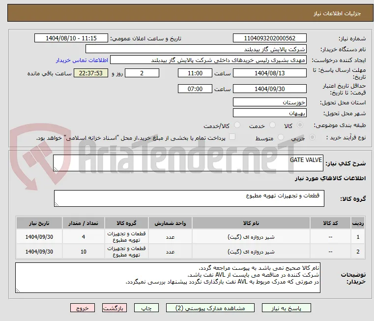Click row 2 need date 1404/09/30
The height and width of the screenshot is (321, 374).
pyautogui.click(x=39, y=252)
